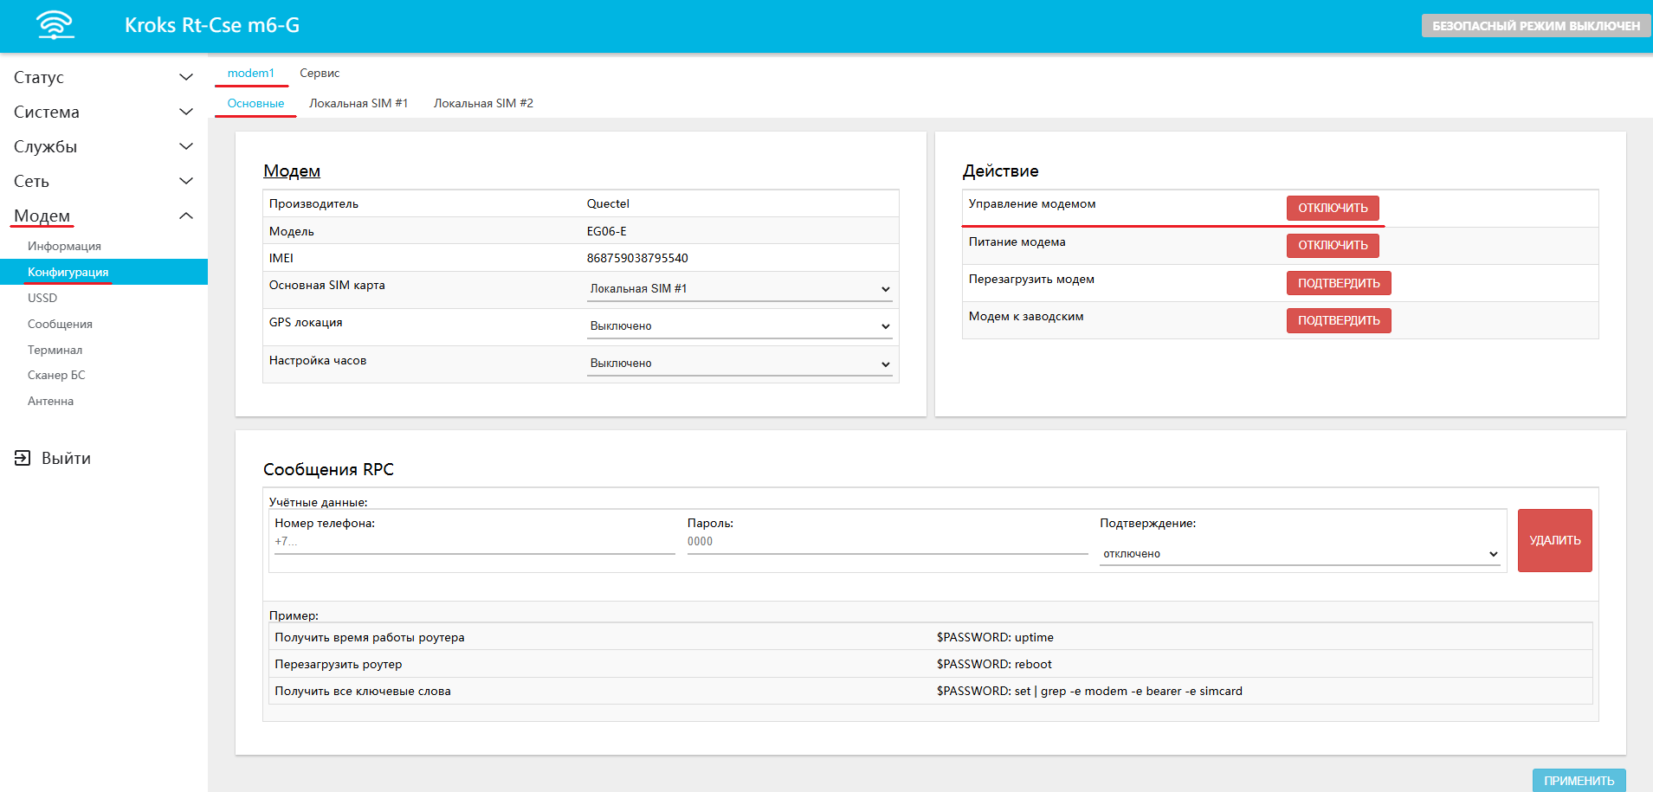Click the Kroks Wi-Fi logo icon
This screenshot has height=792, width=1653.
pos(55,25)
